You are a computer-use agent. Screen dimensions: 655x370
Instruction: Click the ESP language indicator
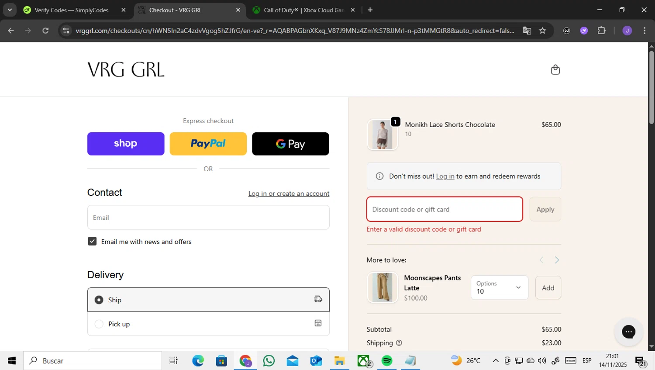coord(587,361)
